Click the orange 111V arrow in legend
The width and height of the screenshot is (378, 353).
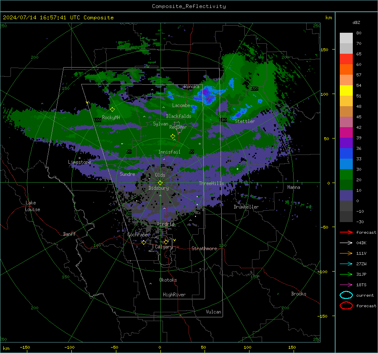pos(346,253)
